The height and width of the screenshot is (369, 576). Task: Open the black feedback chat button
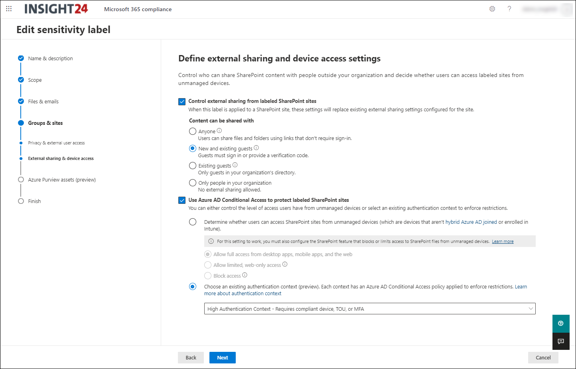[561, 341]
